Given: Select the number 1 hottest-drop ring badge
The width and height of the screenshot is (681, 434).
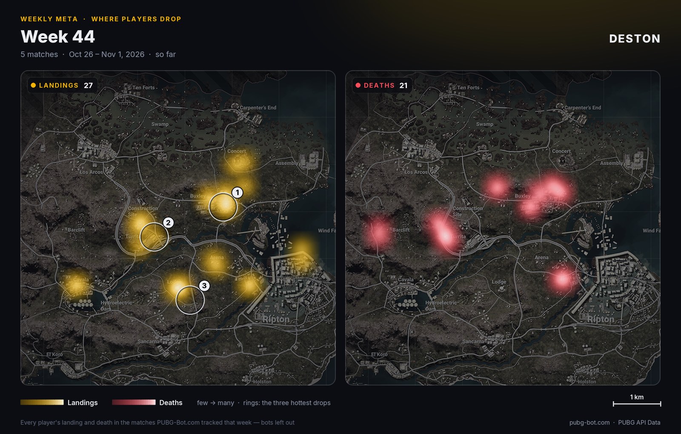Looking at the screenshot, I should (x=237, y=193).
